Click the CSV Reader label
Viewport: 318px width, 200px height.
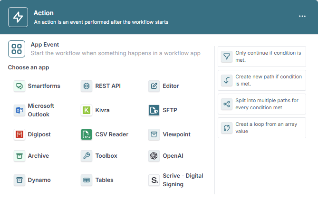point(112,134)
